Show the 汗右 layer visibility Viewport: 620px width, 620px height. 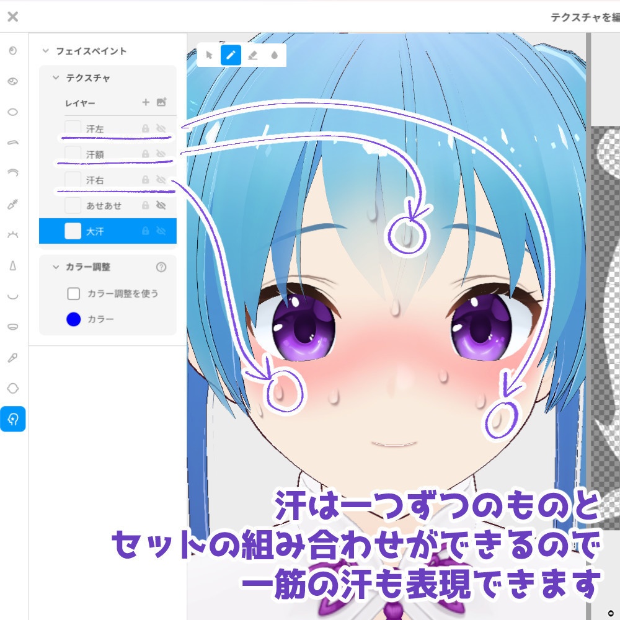(161, 180)
